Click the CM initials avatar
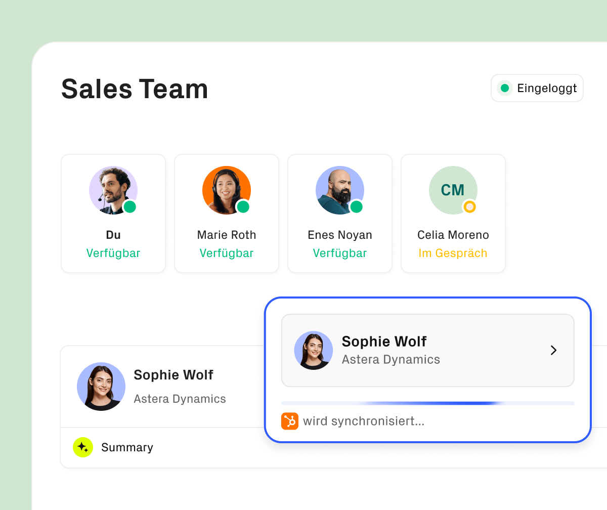This screenshot has width=607, height=510. [453, 190]
